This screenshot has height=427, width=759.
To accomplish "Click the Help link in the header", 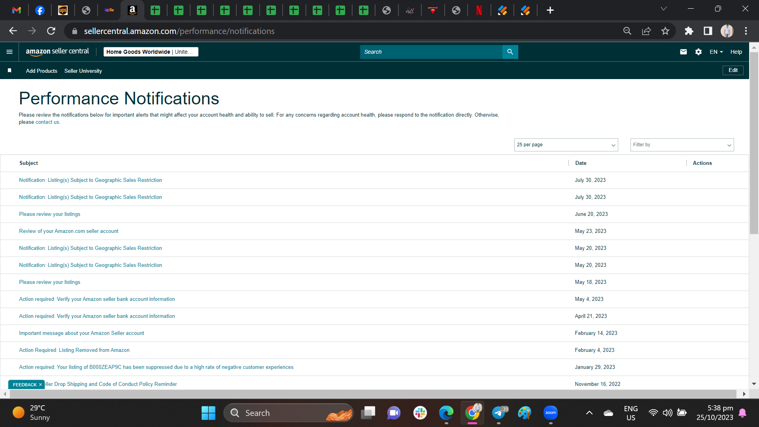I will click(x=736, y=52).
